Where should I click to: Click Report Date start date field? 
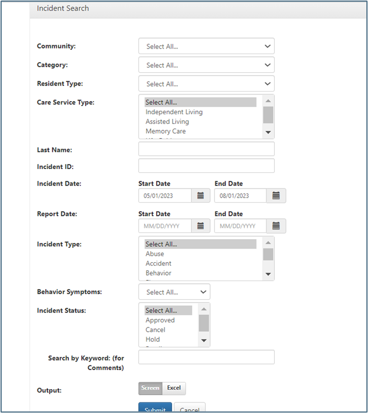click(165, 226)
